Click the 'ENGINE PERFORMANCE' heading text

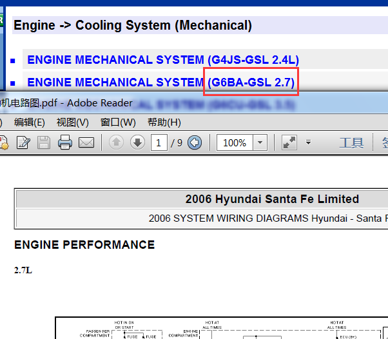tap(84, 245)
